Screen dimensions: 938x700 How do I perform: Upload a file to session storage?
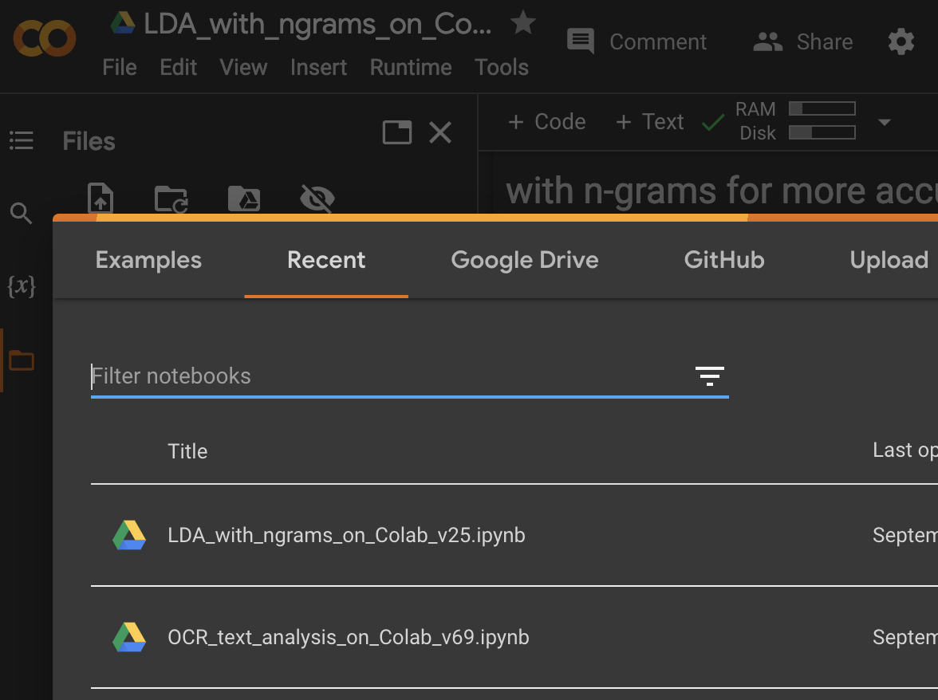click(100, 199)
